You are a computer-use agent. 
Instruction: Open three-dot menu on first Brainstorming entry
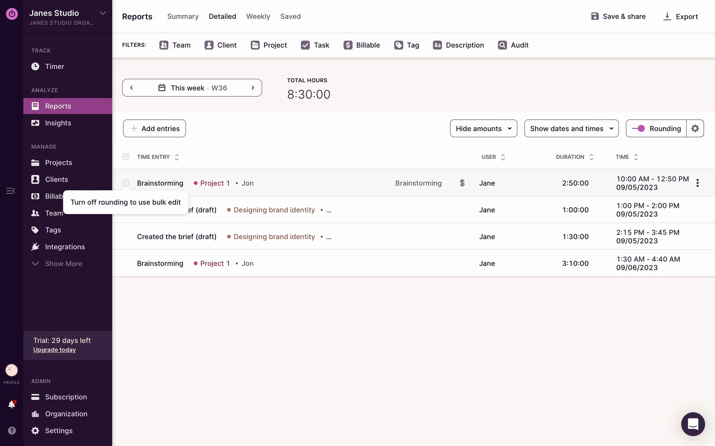click(697, 183)
